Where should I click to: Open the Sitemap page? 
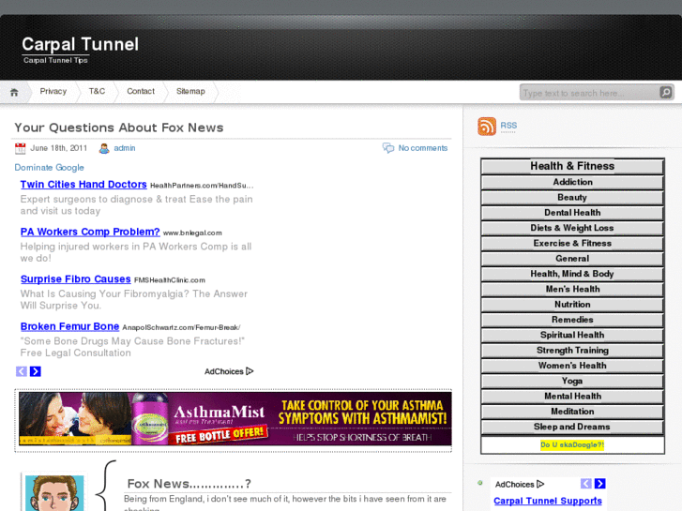[x=190, y=91]
